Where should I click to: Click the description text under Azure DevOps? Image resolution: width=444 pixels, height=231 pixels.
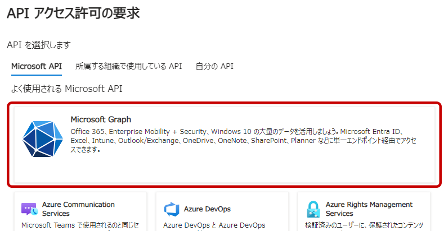tap(214, 226)
